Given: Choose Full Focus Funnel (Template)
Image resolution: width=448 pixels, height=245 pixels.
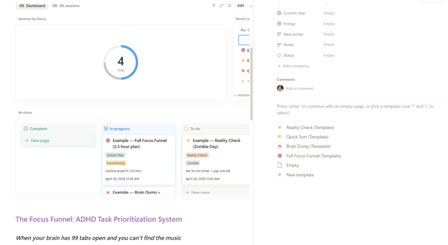Looking at the screenshot, I should (x=313, y=156).
